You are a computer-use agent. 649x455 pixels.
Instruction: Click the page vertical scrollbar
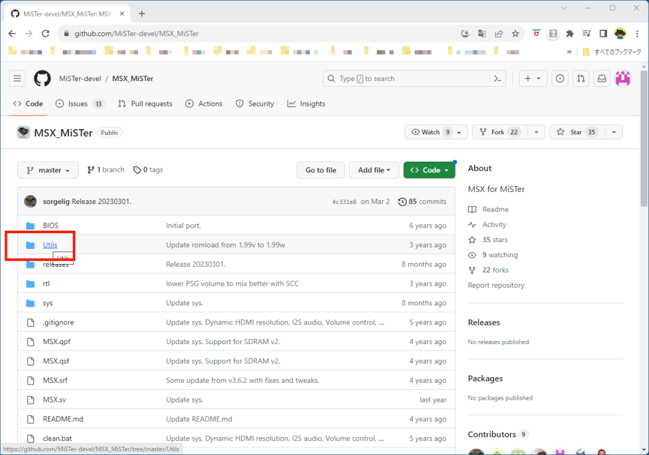pyautogui.click(x=644, y=190)
